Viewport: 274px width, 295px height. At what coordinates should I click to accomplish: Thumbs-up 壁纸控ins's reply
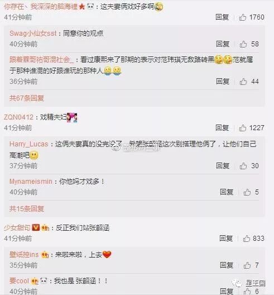tap(247, 265)
